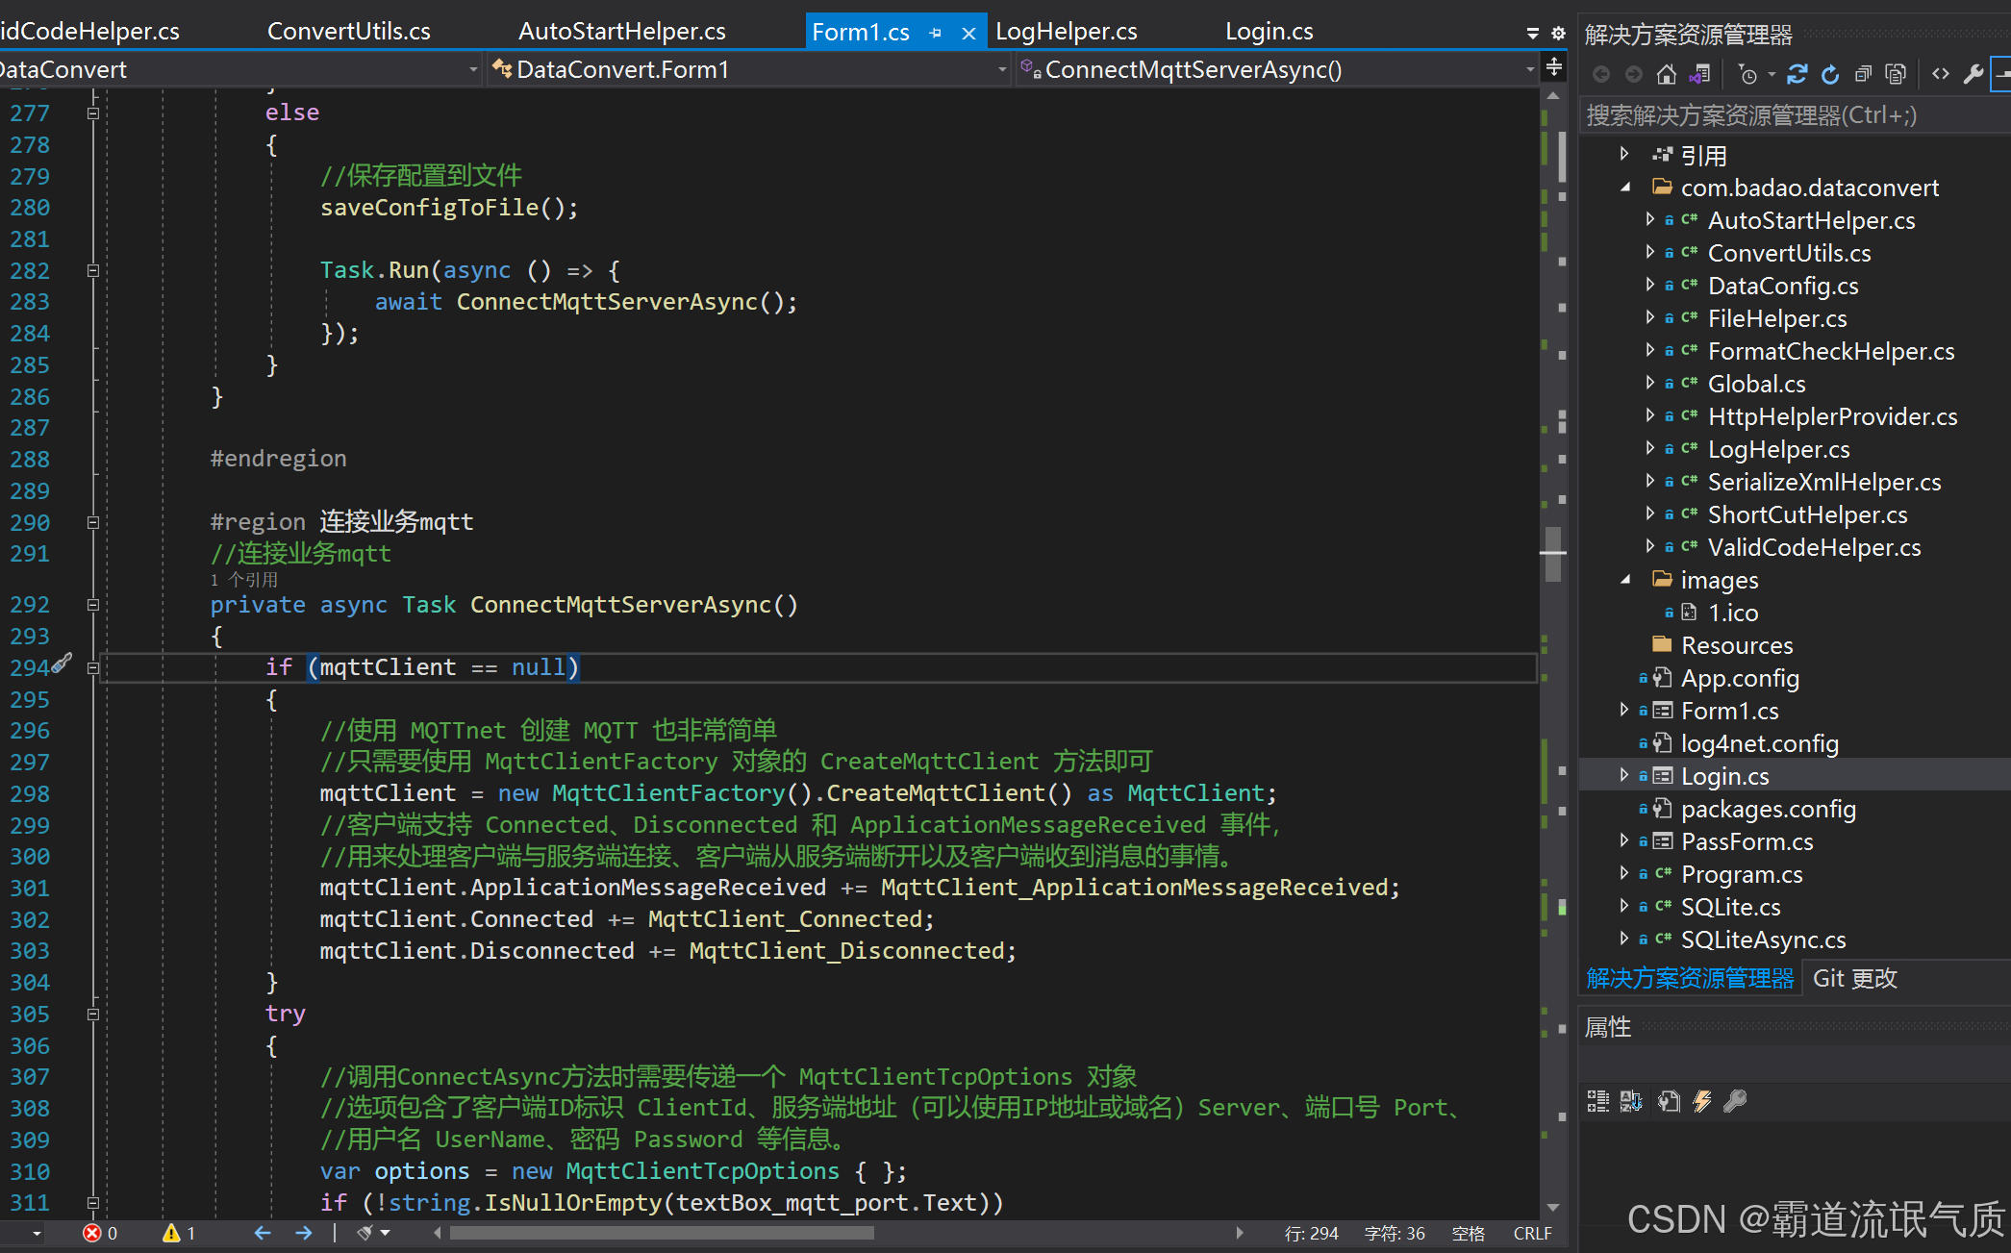Toggle pin on the Form1.cs tab
Image resolution: width=2011 pixels, height=1253 pixels.
pos(935,33)
